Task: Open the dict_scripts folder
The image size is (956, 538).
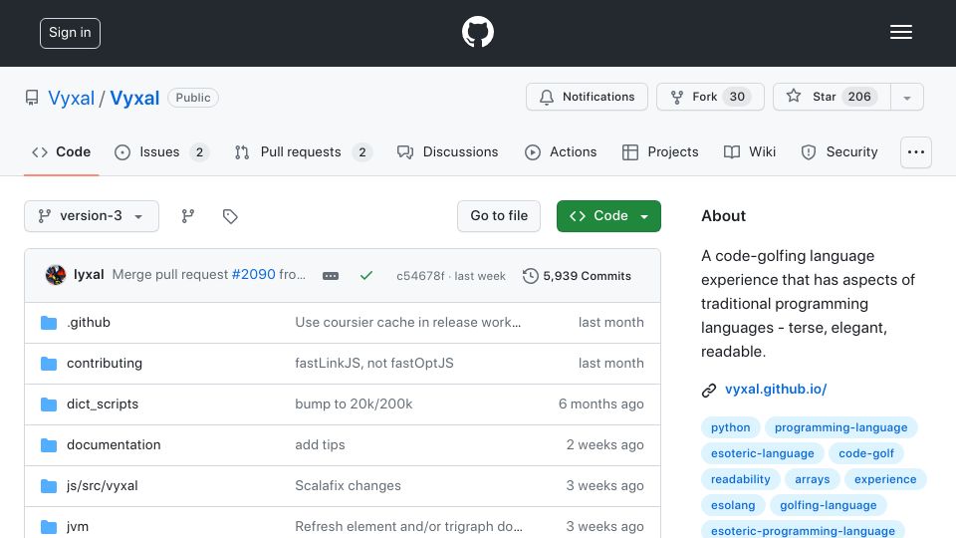Action: click(x=103, y=403)
